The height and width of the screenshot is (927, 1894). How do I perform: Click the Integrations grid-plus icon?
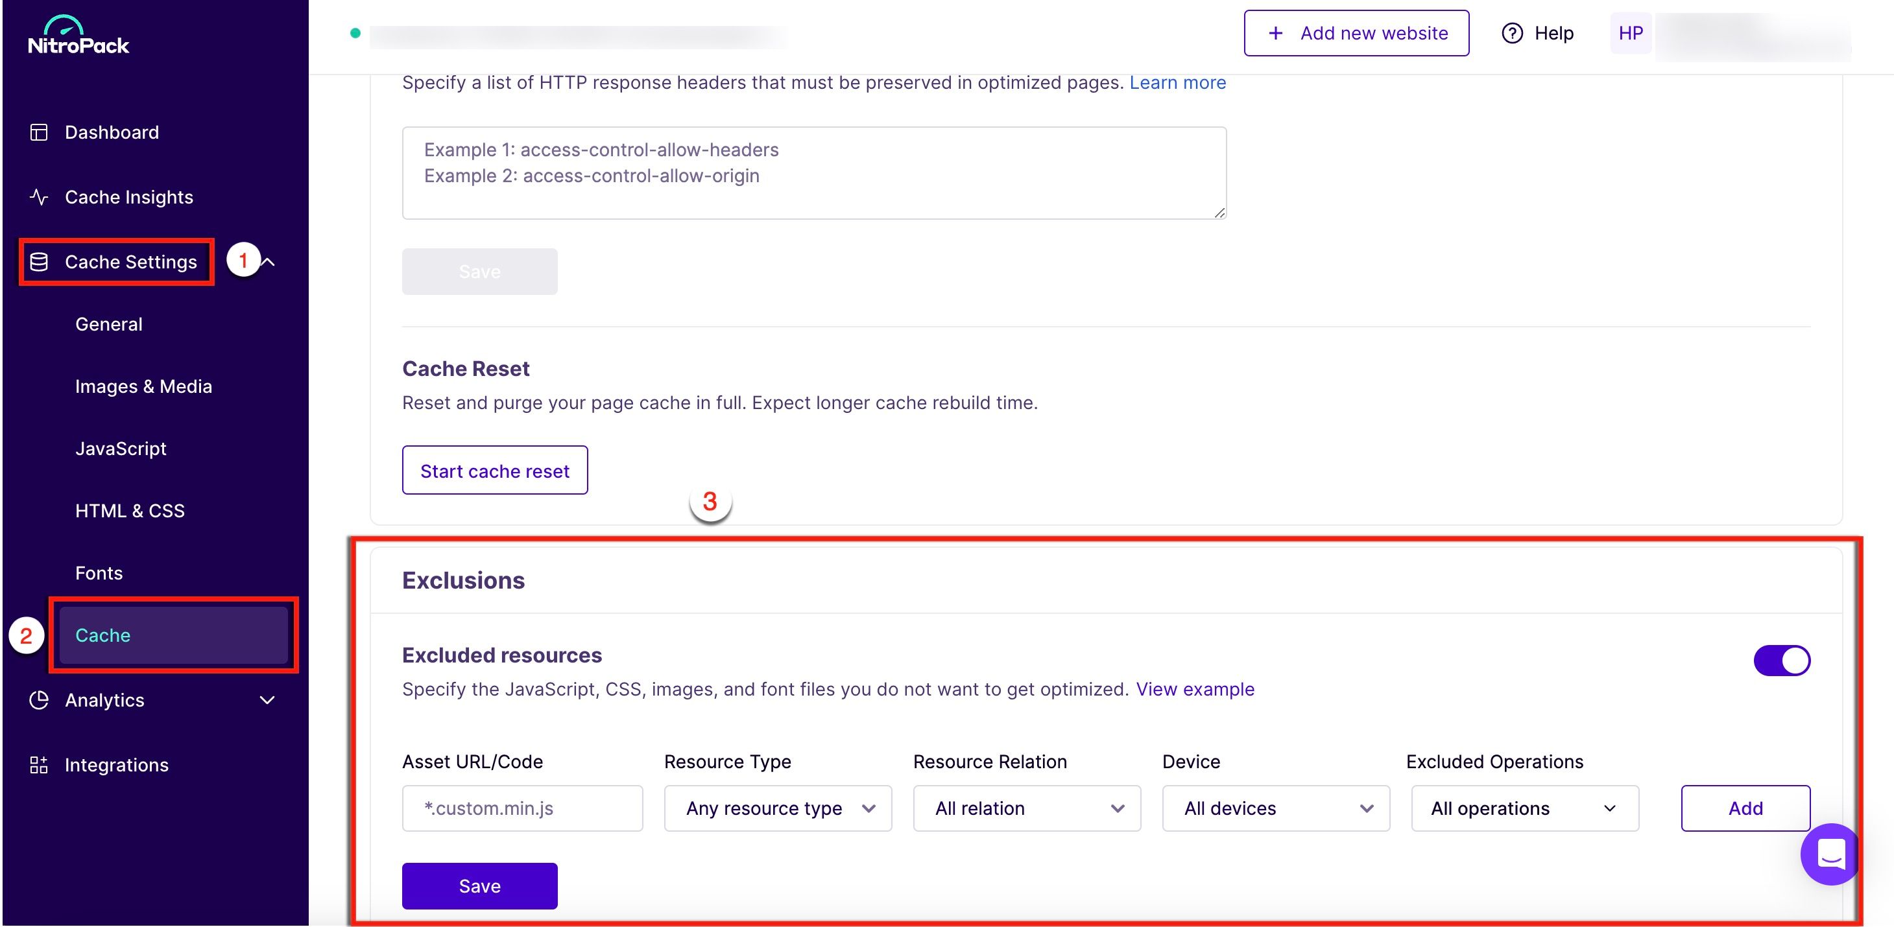tap(38, 765)
